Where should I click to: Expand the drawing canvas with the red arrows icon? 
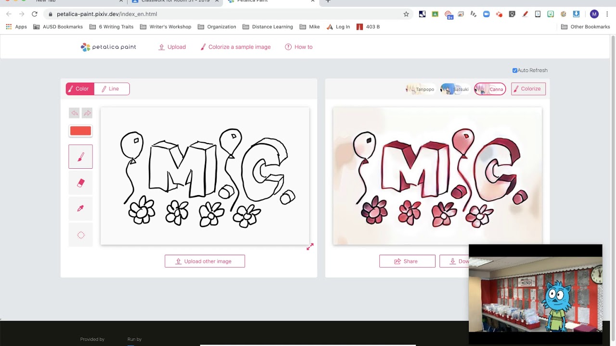[310, 247]
